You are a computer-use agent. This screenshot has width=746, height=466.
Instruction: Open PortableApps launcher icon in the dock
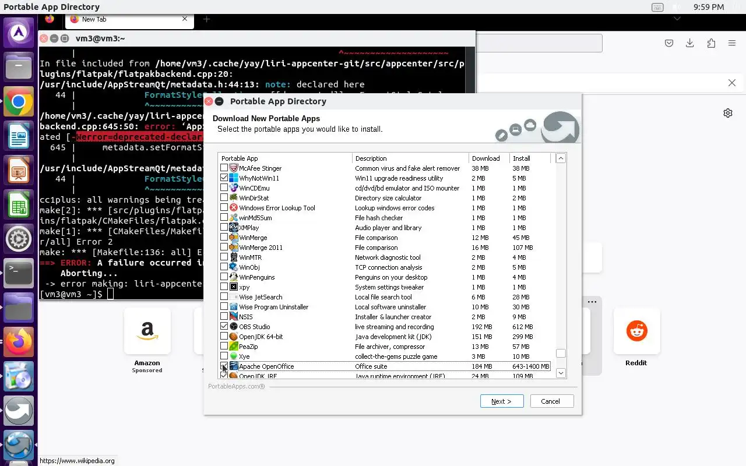pyautogui.click(x=19, y=411)
